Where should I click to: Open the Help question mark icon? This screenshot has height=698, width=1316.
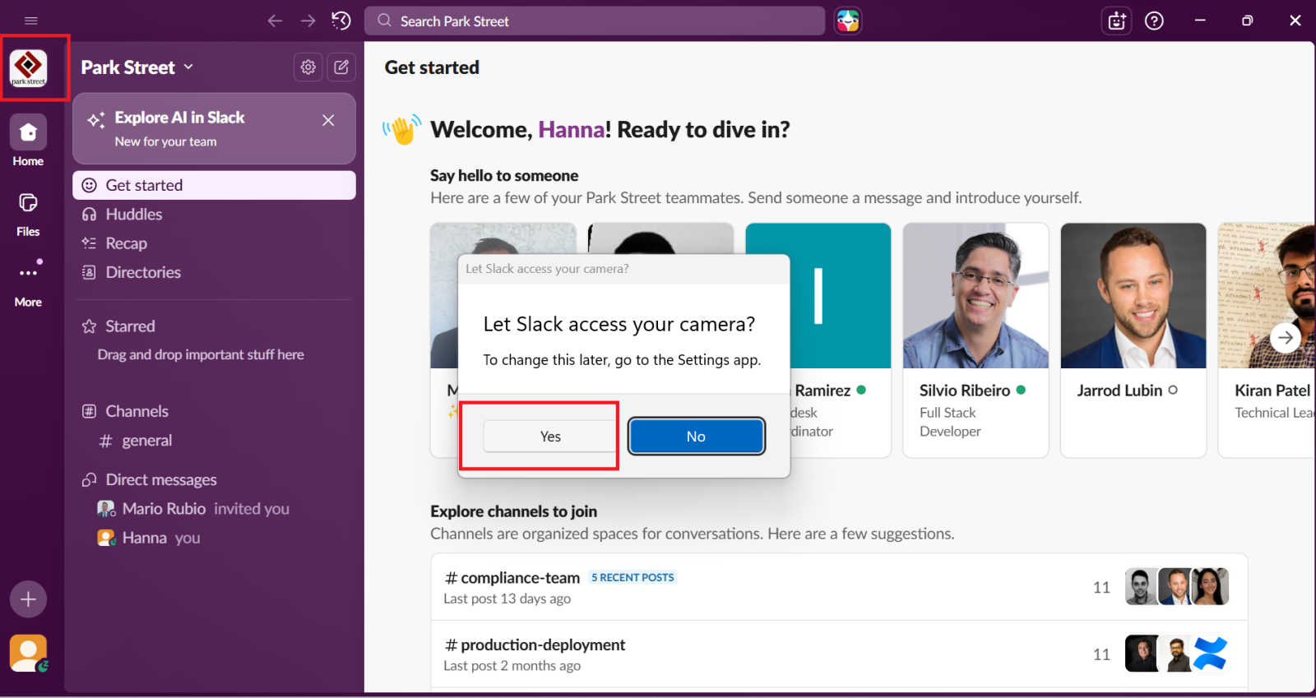tap(1155, 21)
